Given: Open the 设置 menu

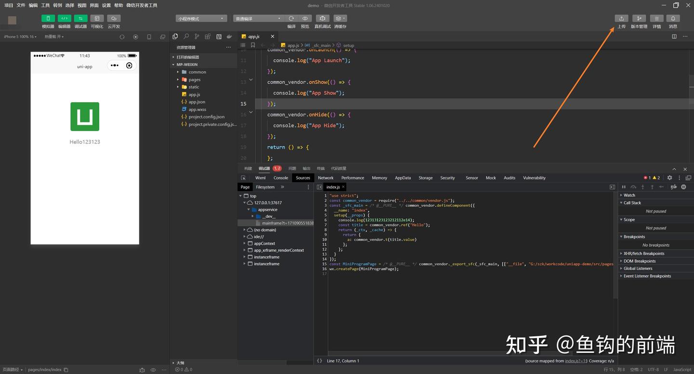Looking at the screenshot, I should click(x=107, y=5).
